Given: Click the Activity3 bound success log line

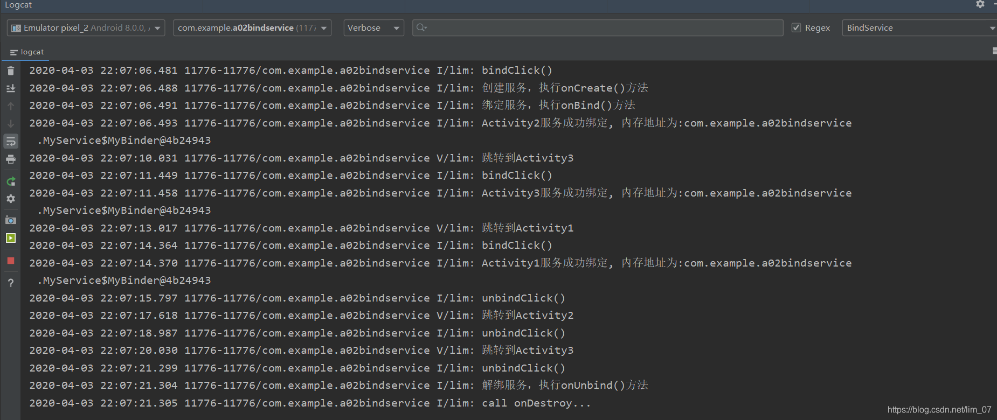Looking at the screenshot, I should (440, 201).
